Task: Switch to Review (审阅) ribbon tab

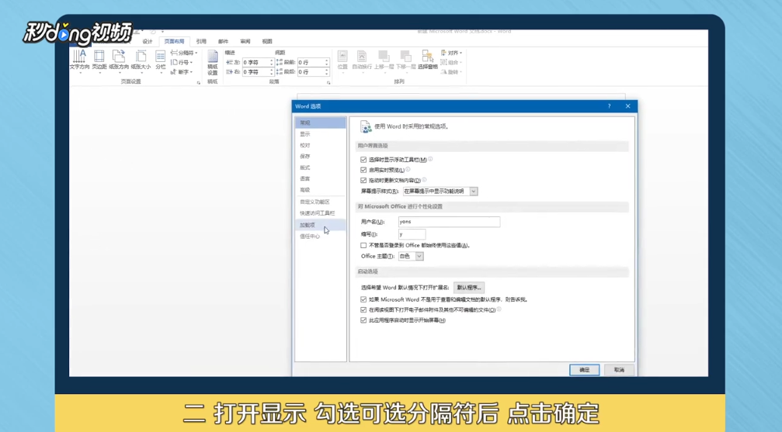Action: click(x=245, y=41)
